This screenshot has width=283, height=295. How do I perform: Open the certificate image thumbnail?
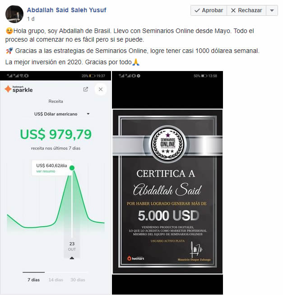coord(167,182)
